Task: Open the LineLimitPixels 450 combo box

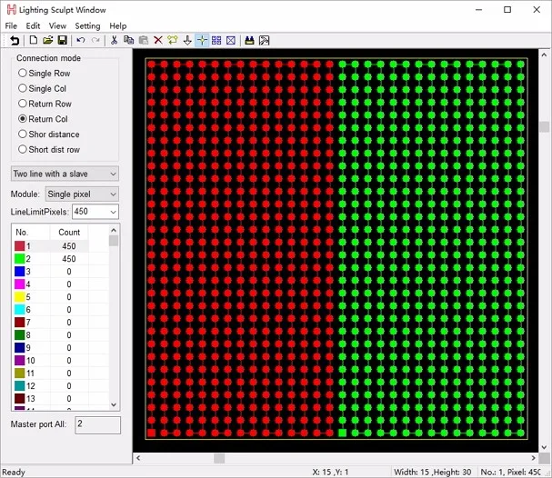Action: point(95,212)
